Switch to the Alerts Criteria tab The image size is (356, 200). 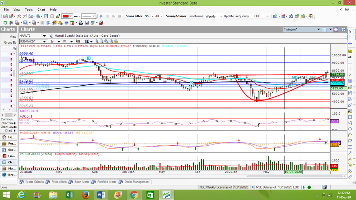coord(32,182)
